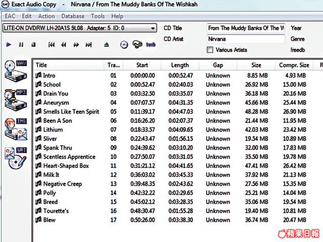Open the Database menu
Viewport: 323px width, 242px height.
point(73,16)
